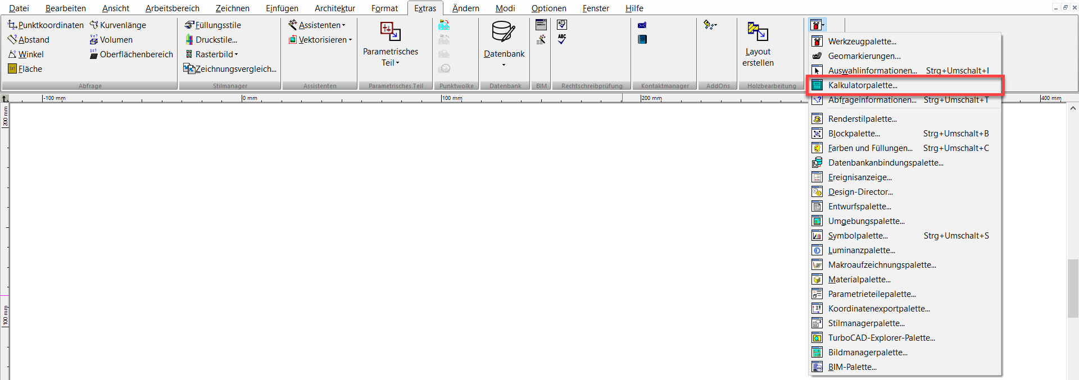Toggle Farben und Füllungen palette
Image resolution: width=1079 pixels, height=380 pixels.
coord(870,148)
